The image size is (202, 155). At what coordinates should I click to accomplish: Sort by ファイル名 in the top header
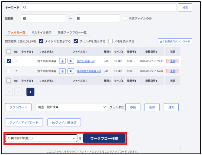click(80, 52)
